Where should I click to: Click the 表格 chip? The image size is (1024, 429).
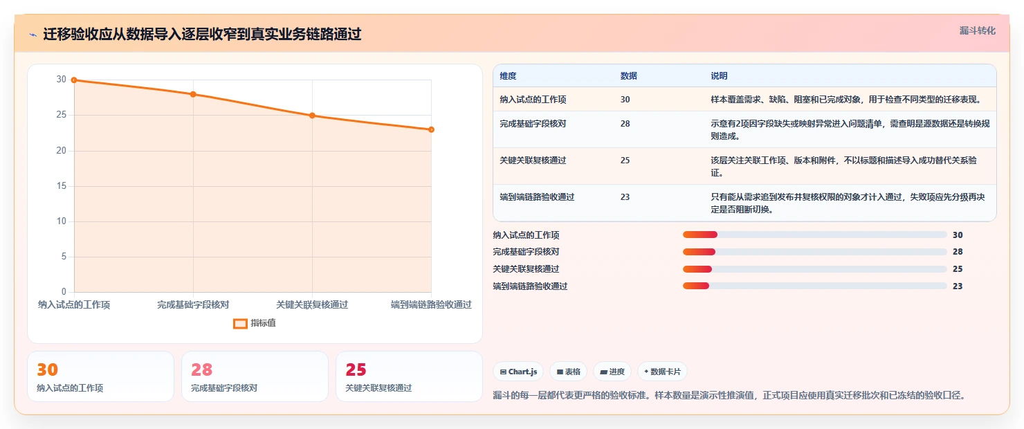click(x=568, y=372)
